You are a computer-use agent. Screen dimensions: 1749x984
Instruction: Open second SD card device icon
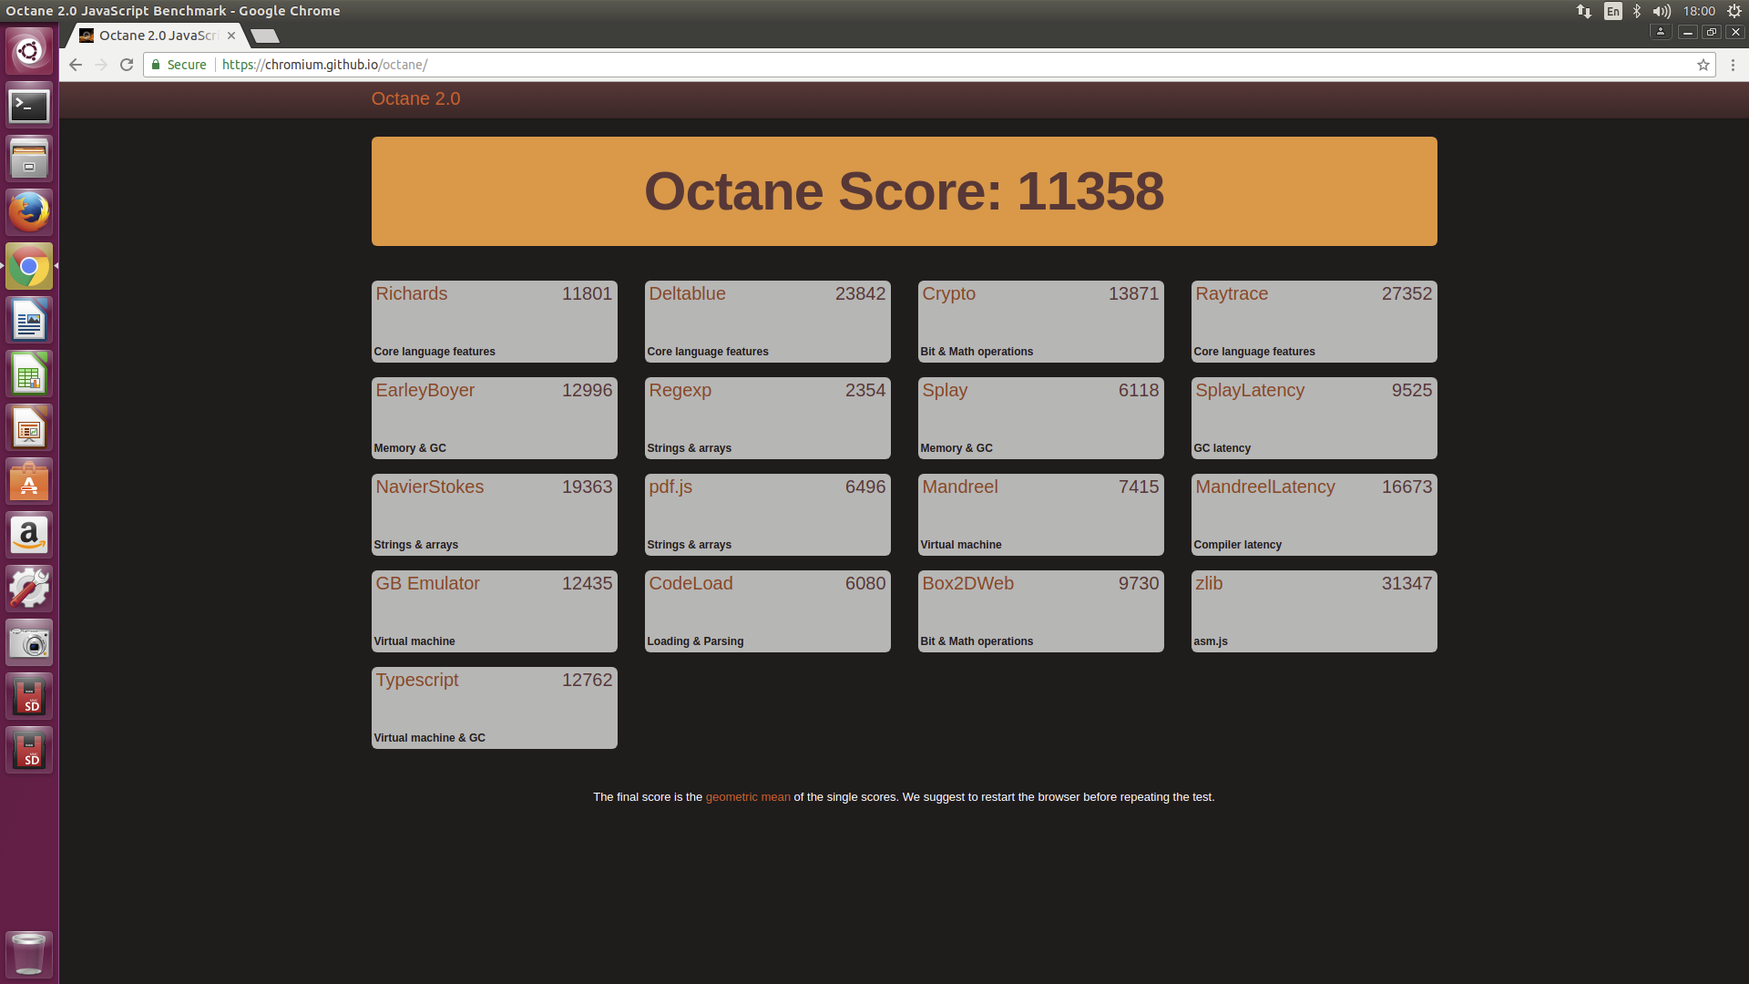[x=29, y=751]
